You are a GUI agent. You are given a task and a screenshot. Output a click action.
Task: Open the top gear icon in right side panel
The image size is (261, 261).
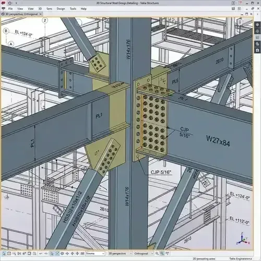[257, 25]
